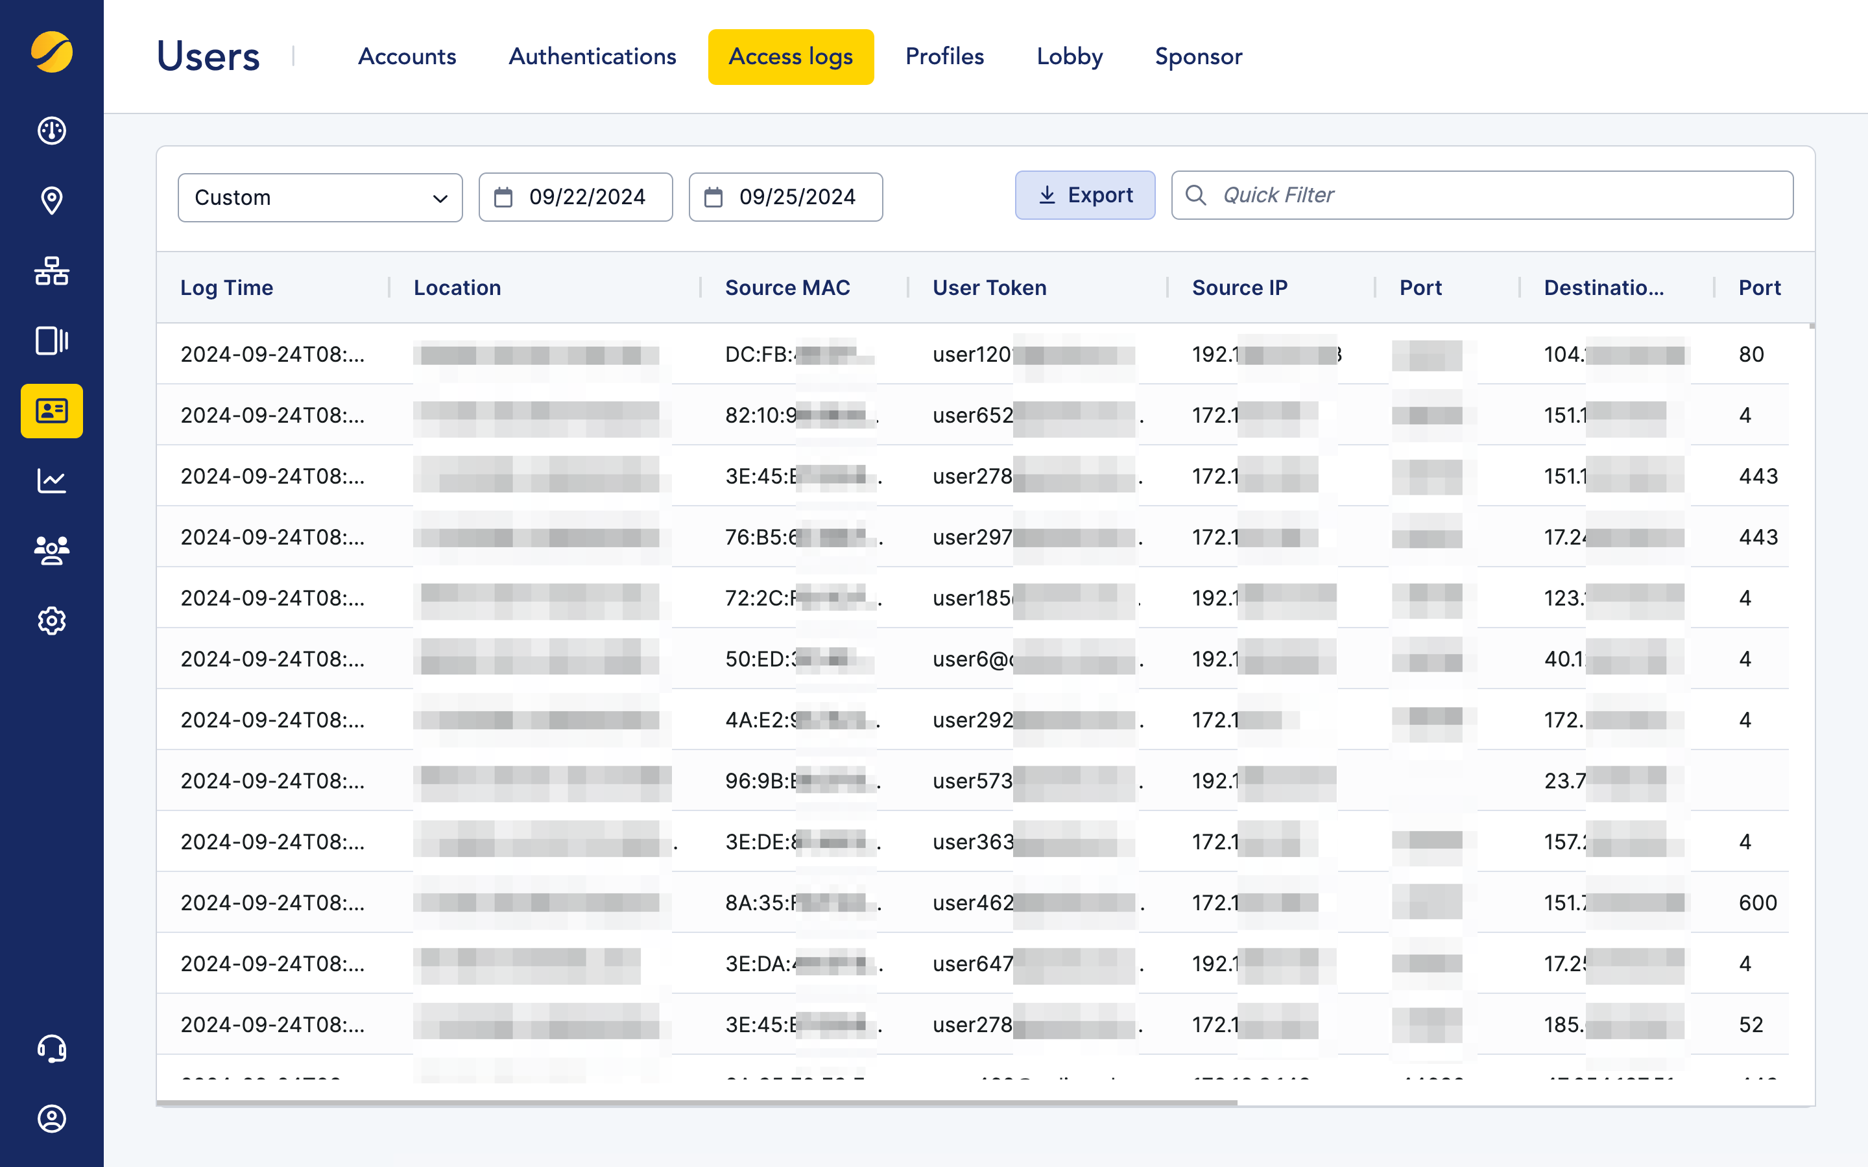Open the 09/22/2024 start date picker
The height and width of the screenshot is (1167, 1868).
coord(575,197)
